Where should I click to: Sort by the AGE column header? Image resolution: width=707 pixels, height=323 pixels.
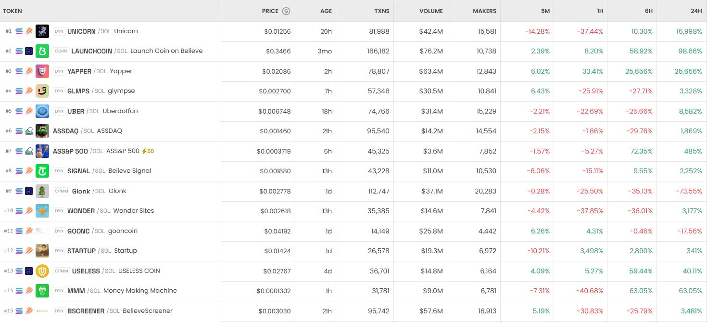click(326, 11)
